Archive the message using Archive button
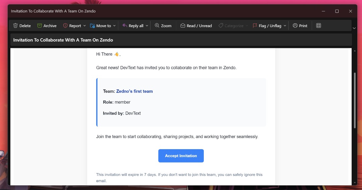 pos(47,25)
